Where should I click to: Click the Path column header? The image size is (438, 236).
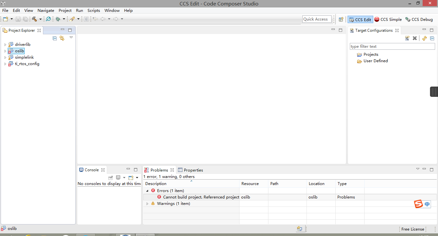pyautogui.click(x=288, y=184)
